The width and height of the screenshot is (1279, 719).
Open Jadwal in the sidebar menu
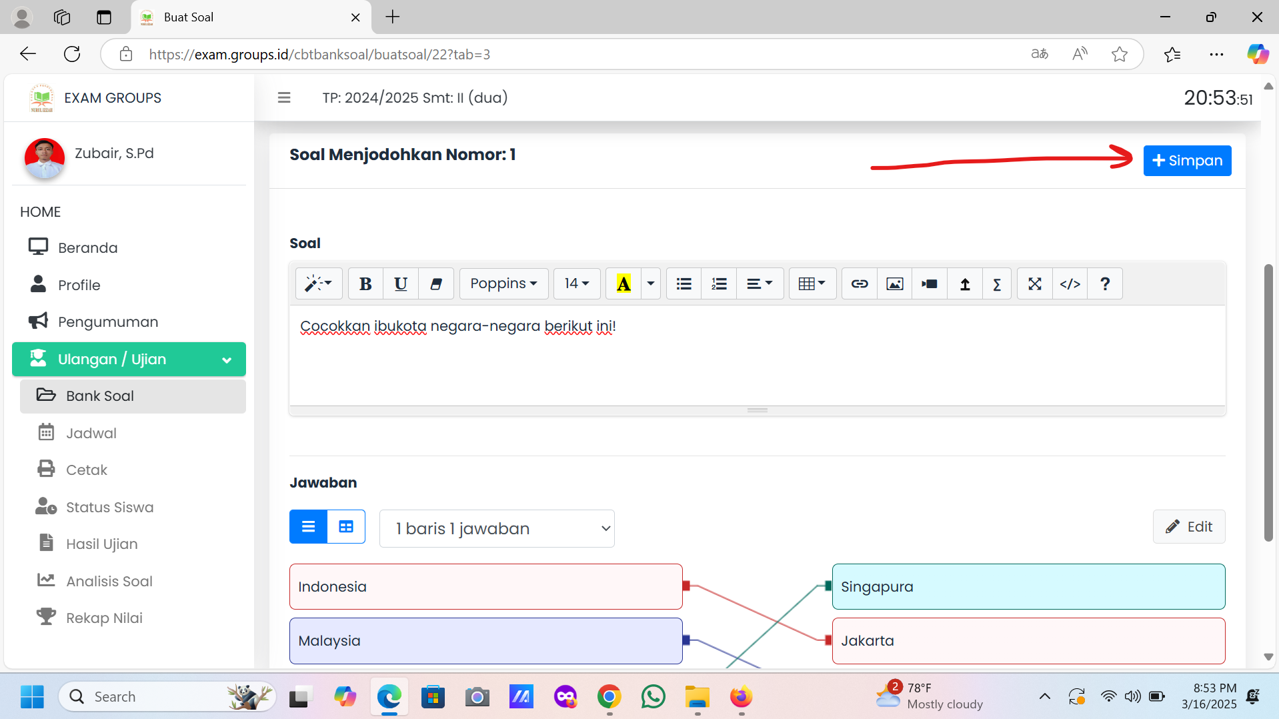point(91,433)
